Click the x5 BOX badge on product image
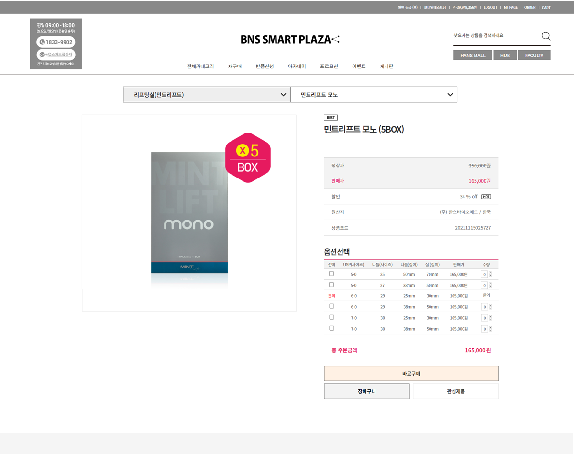 (x=248, y=158)
